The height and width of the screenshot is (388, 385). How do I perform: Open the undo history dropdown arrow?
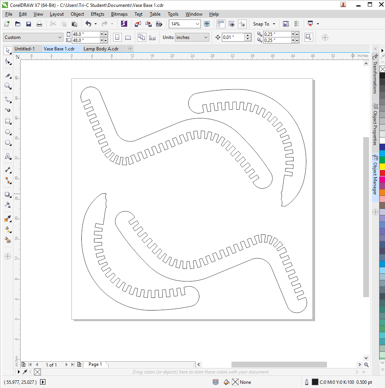click(95, 24)
